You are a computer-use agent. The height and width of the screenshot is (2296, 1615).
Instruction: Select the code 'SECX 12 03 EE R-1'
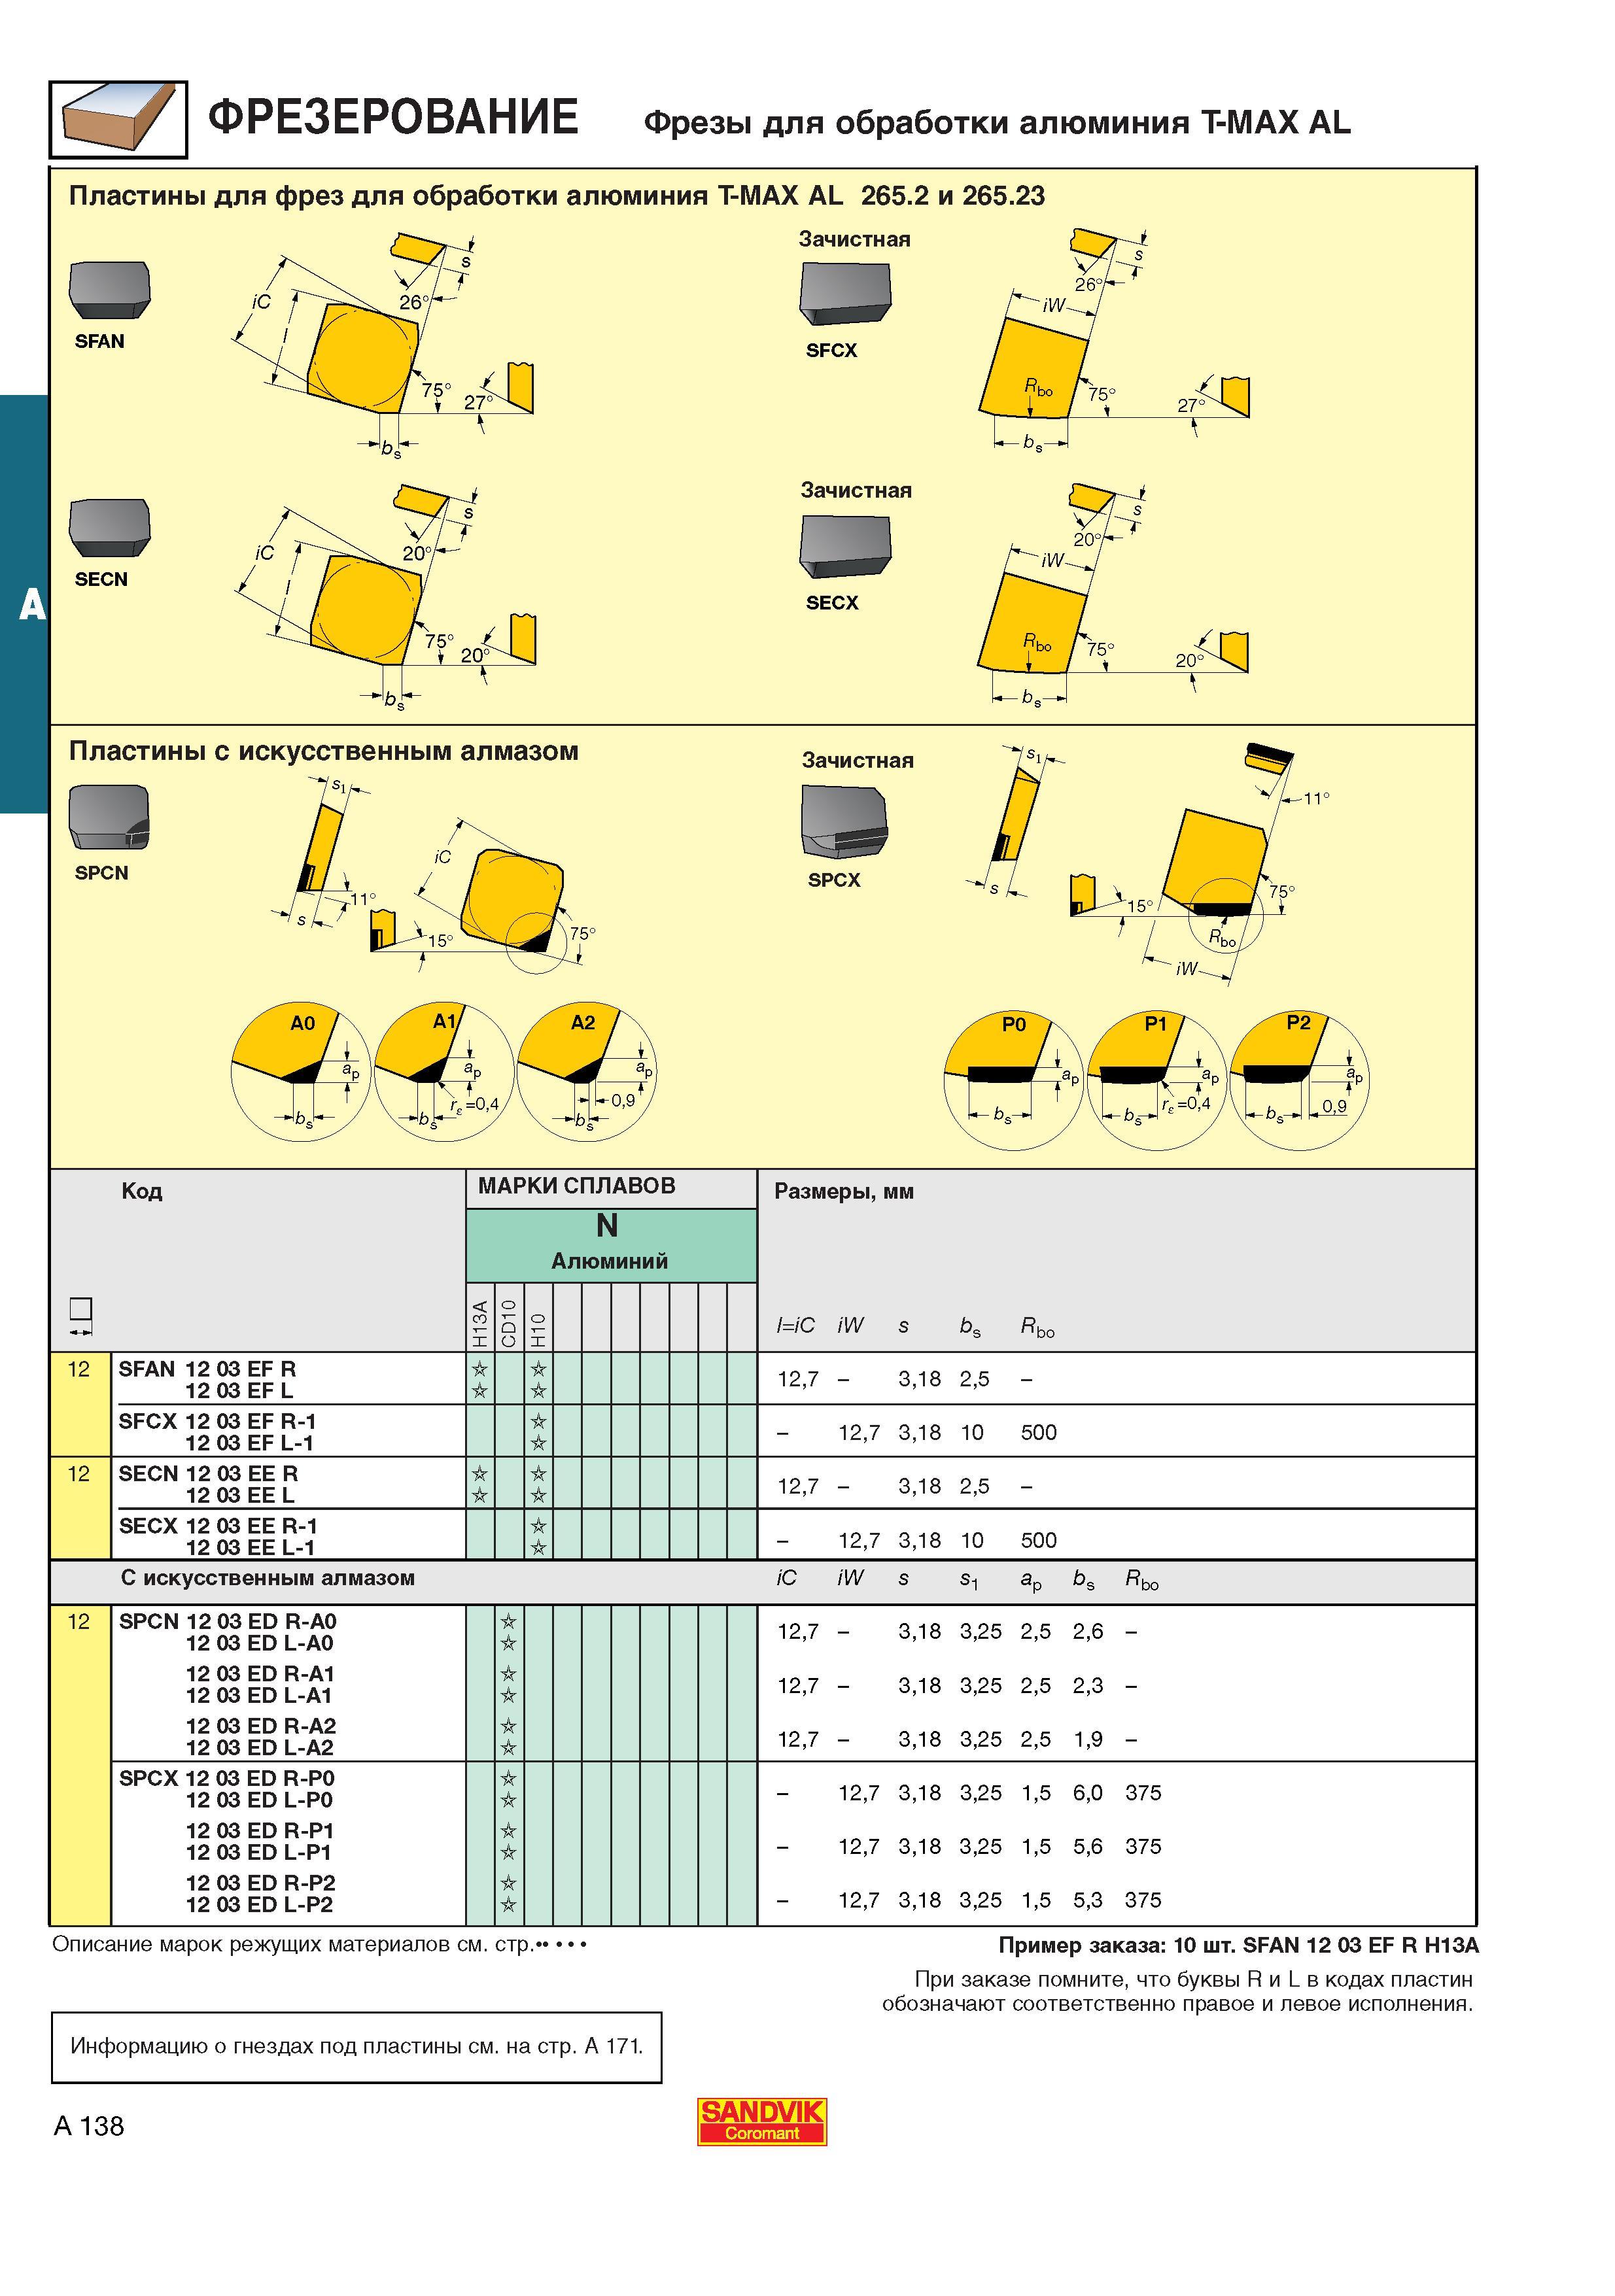click(218, 1526)
